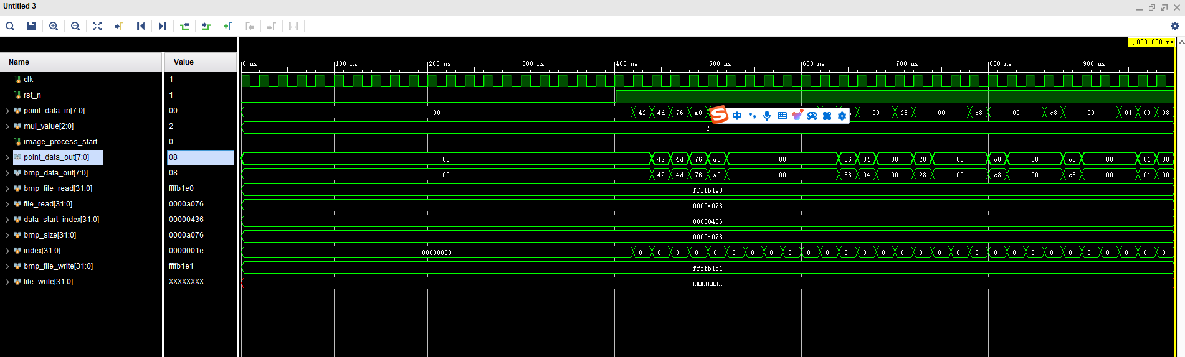The image size is (1185, 357).
Task: Expand the bmp_file_read[31:0] signal
Action: 7,188
